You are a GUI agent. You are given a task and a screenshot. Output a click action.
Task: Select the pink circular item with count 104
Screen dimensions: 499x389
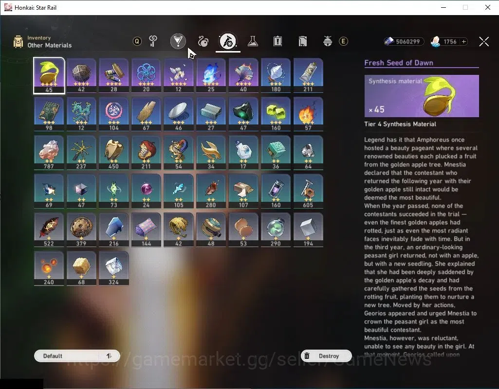[113, 114]
